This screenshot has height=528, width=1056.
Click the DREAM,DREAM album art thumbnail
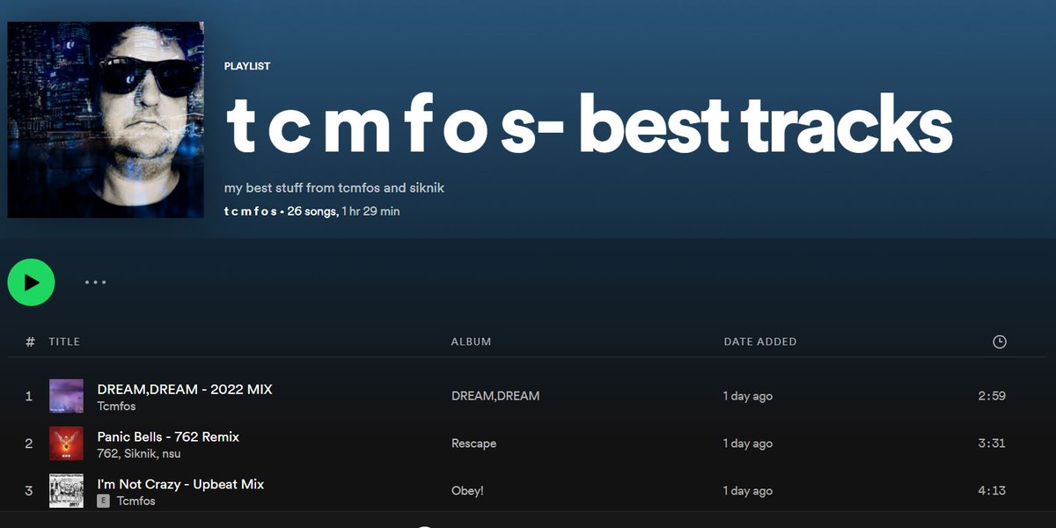[66, 395]
